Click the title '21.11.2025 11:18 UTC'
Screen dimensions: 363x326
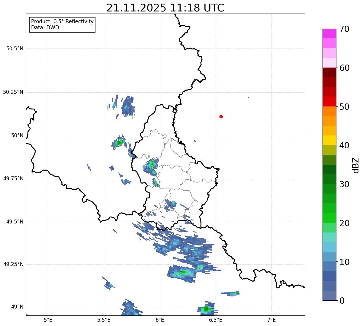click(165, 8)
